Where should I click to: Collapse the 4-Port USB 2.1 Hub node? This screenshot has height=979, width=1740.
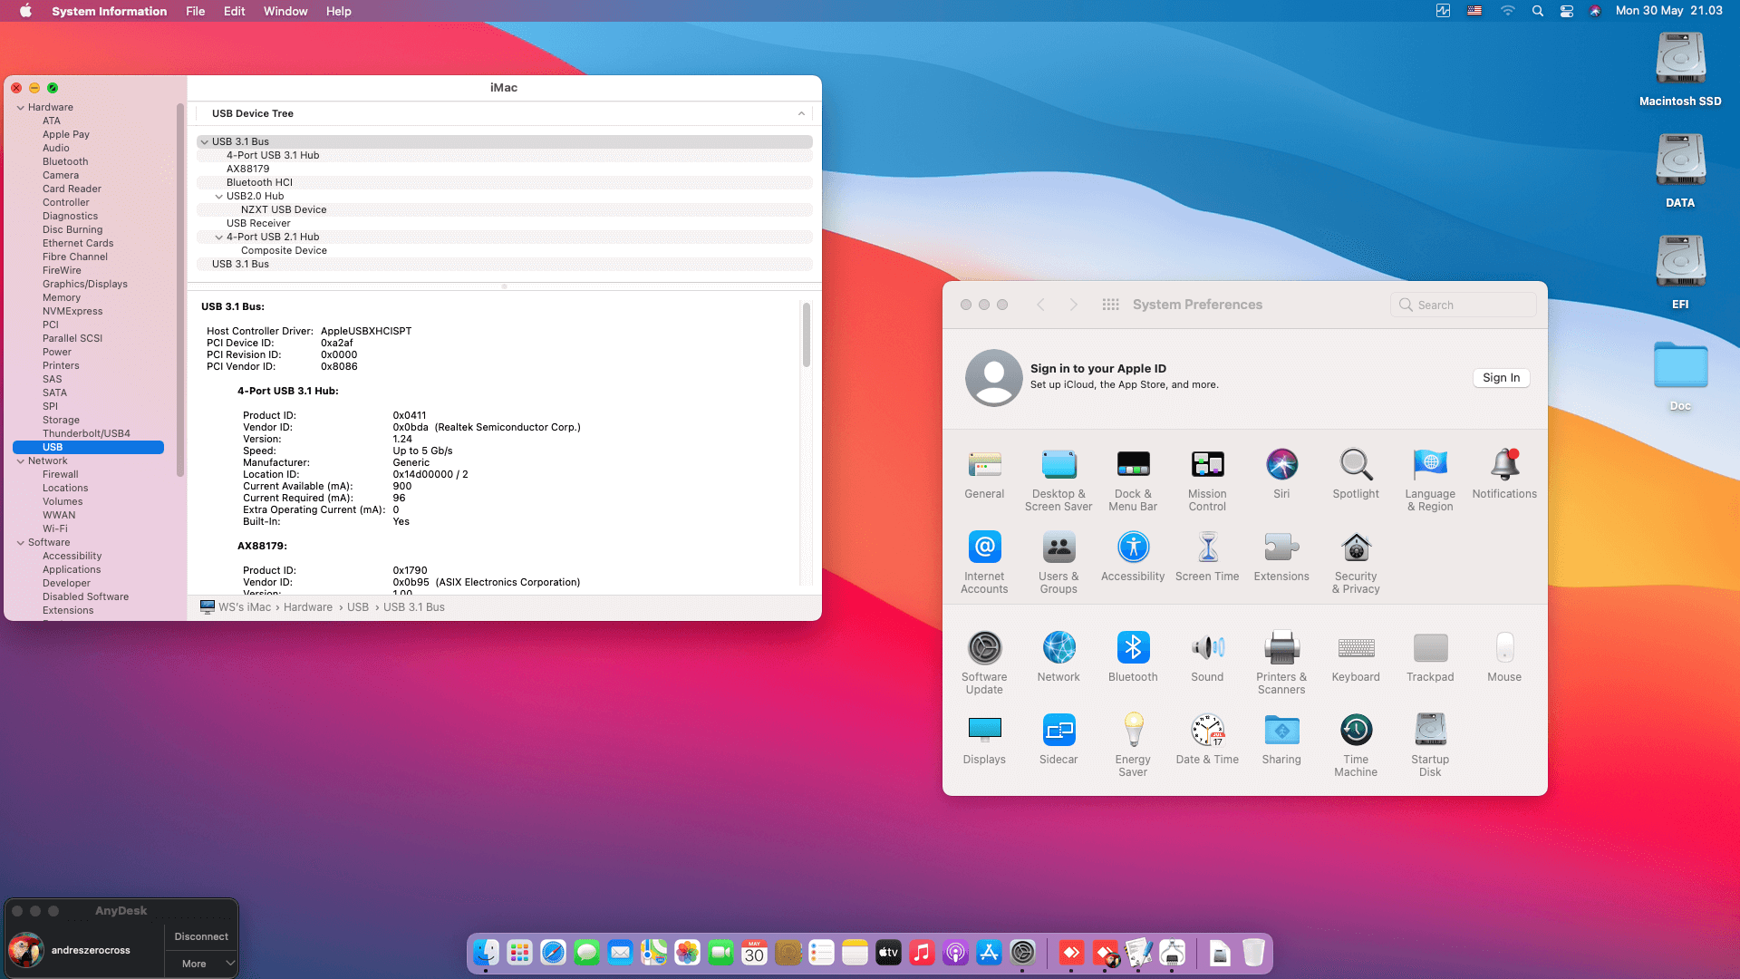point(218,237)
